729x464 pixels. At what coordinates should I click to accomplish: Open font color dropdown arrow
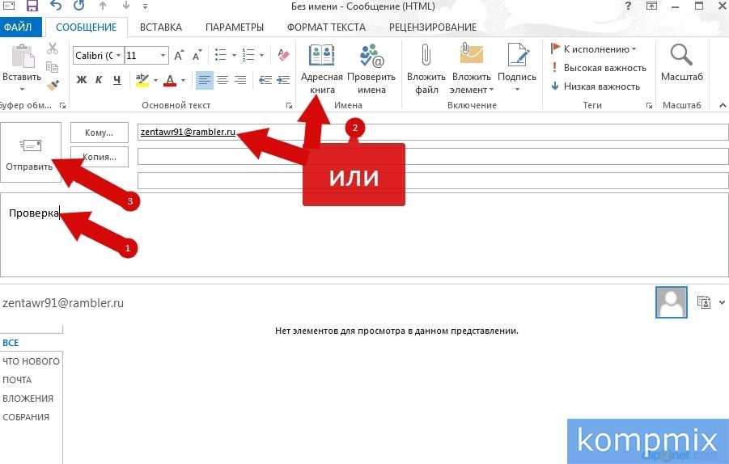coord(183,80)
